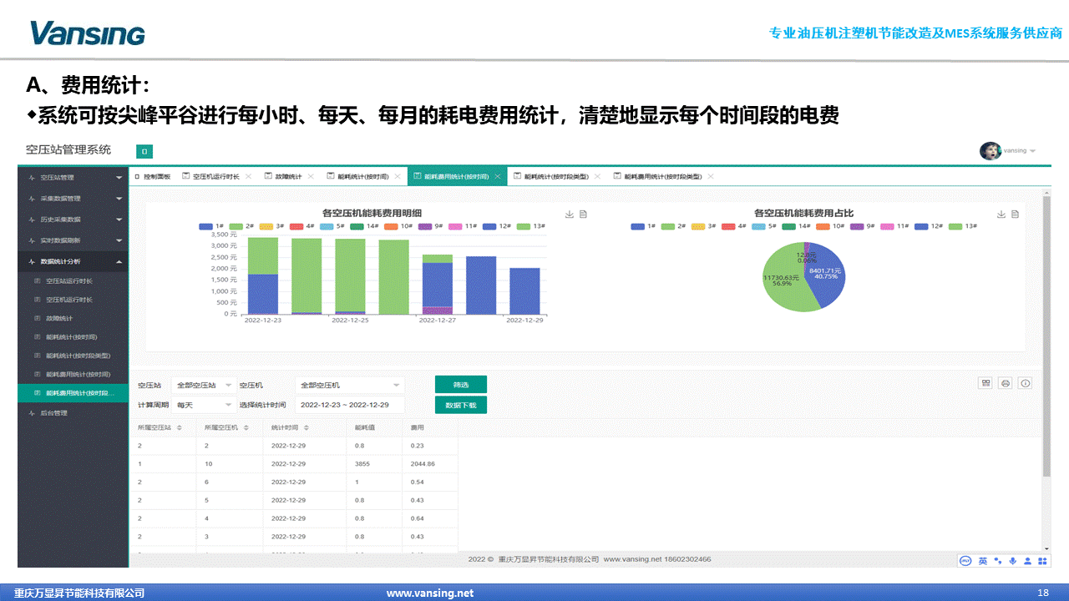The height and width of the screenshot is (601, 1069).
Task: Click the sidebar collapse button beside the system title
Action: tap(144, 152)
